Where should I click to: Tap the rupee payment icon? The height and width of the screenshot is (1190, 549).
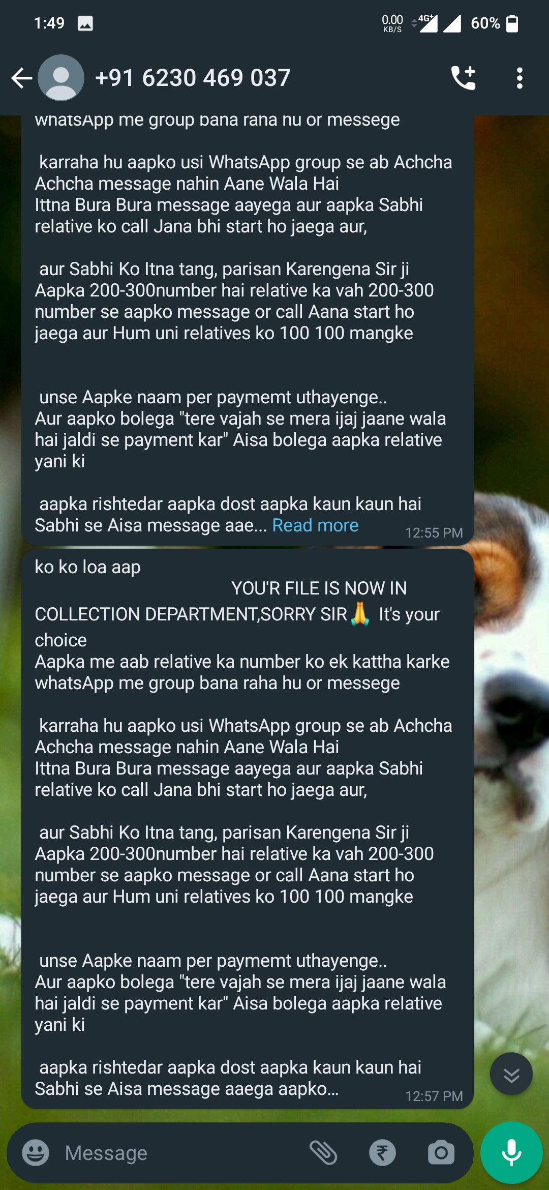tap(382, 1152)
